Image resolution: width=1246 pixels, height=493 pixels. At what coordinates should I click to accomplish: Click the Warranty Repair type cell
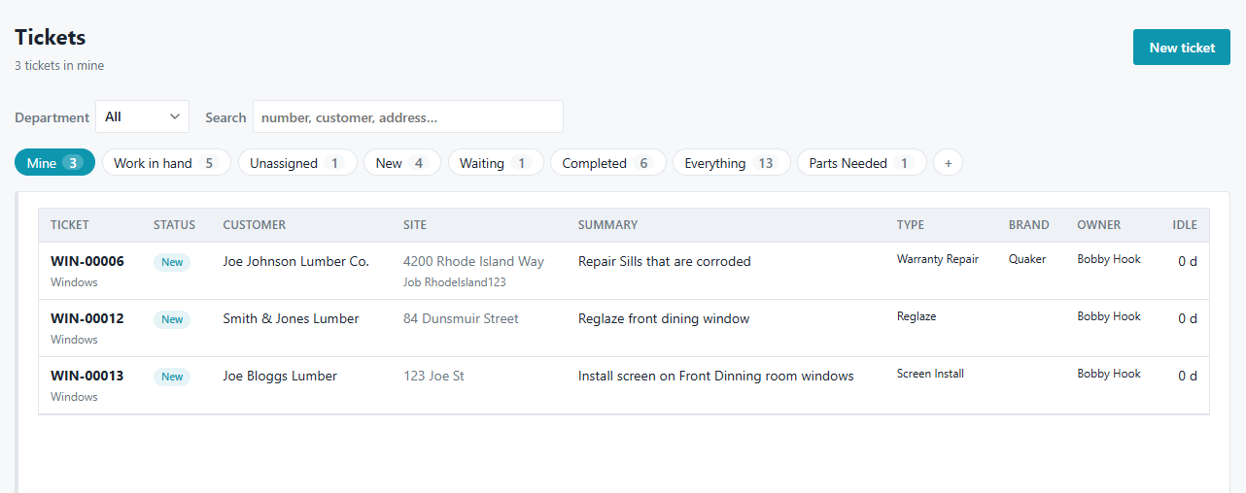(x=938, y=259)
